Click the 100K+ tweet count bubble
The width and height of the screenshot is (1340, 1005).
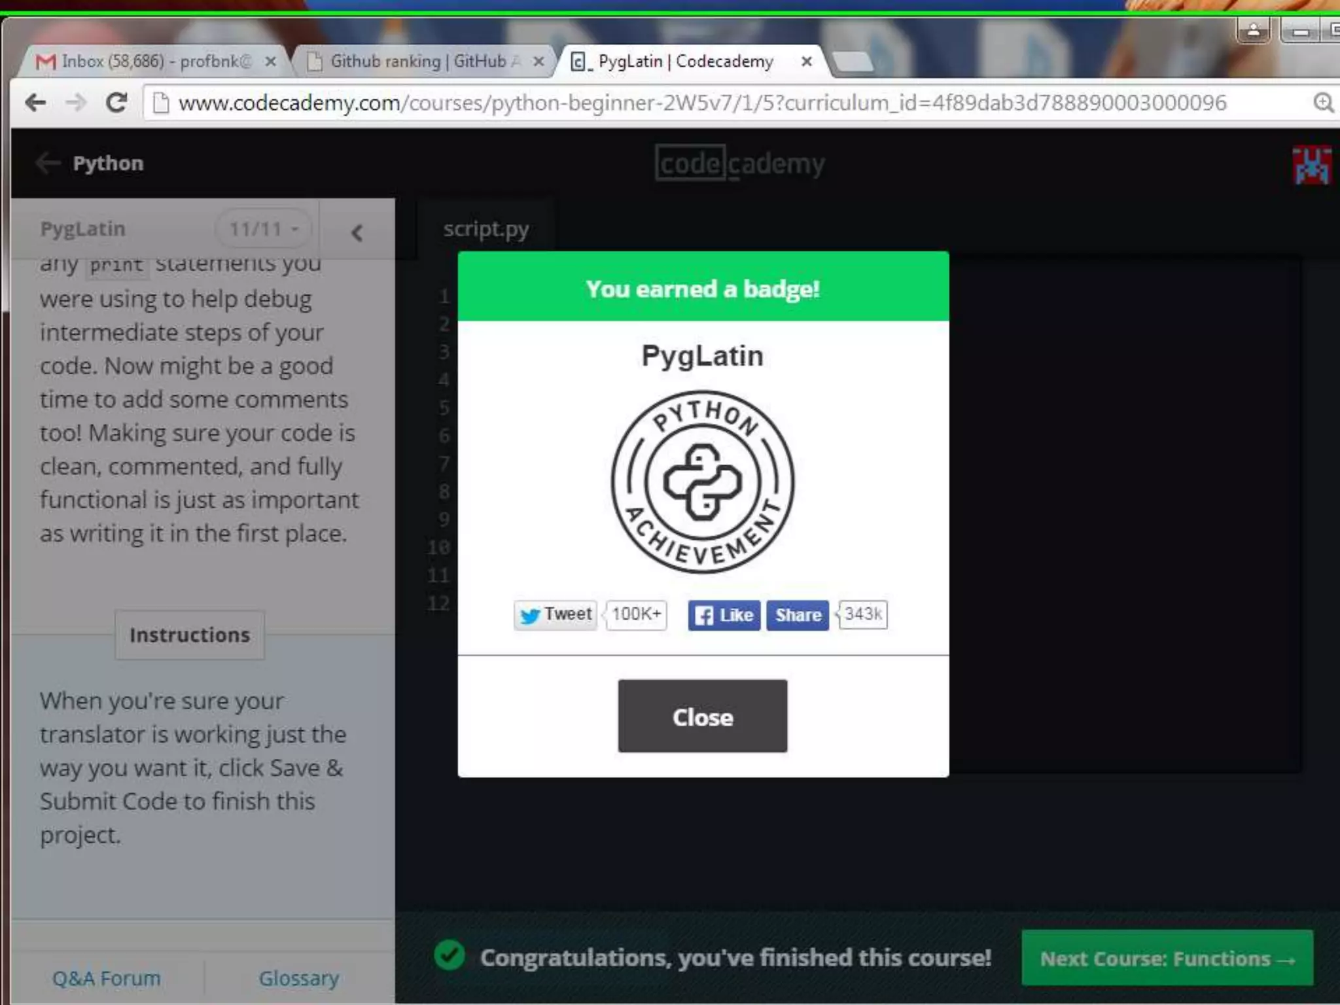click(636, 614)
